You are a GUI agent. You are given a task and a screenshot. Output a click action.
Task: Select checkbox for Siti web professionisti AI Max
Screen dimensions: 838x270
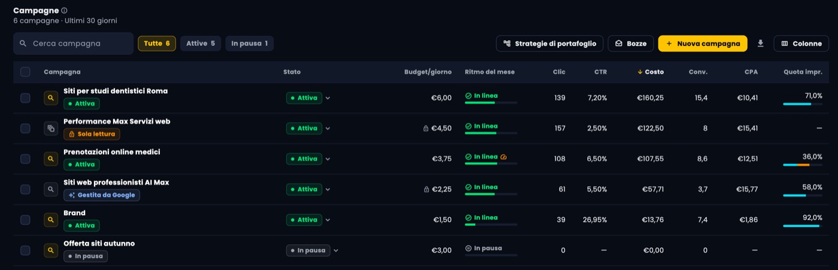click(25, 189)
